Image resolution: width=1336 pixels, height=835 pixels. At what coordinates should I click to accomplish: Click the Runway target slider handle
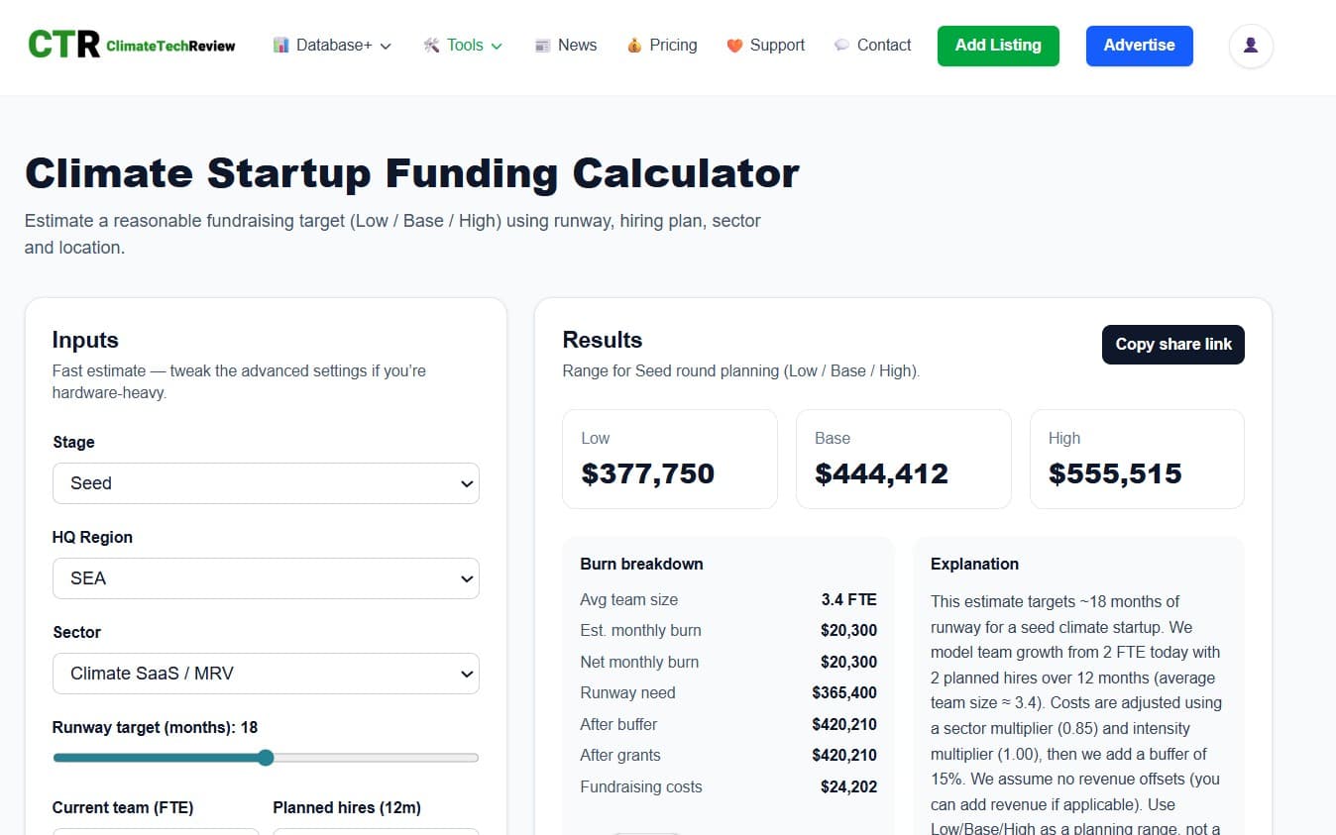click(x=266, y=758)
